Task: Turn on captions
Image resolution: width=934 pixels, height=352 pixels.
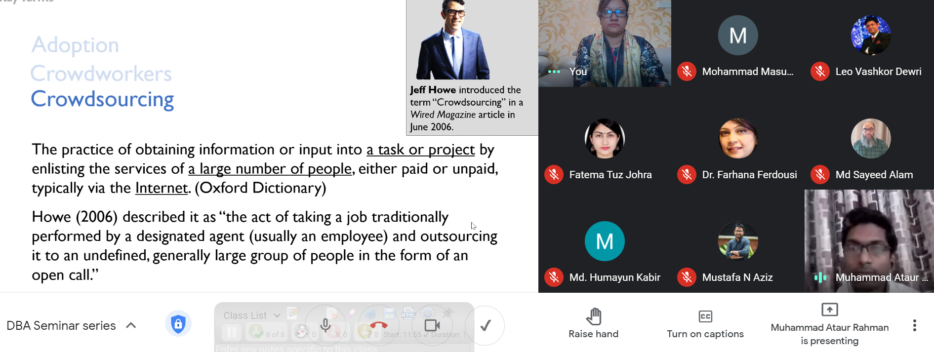Action: 705,323
